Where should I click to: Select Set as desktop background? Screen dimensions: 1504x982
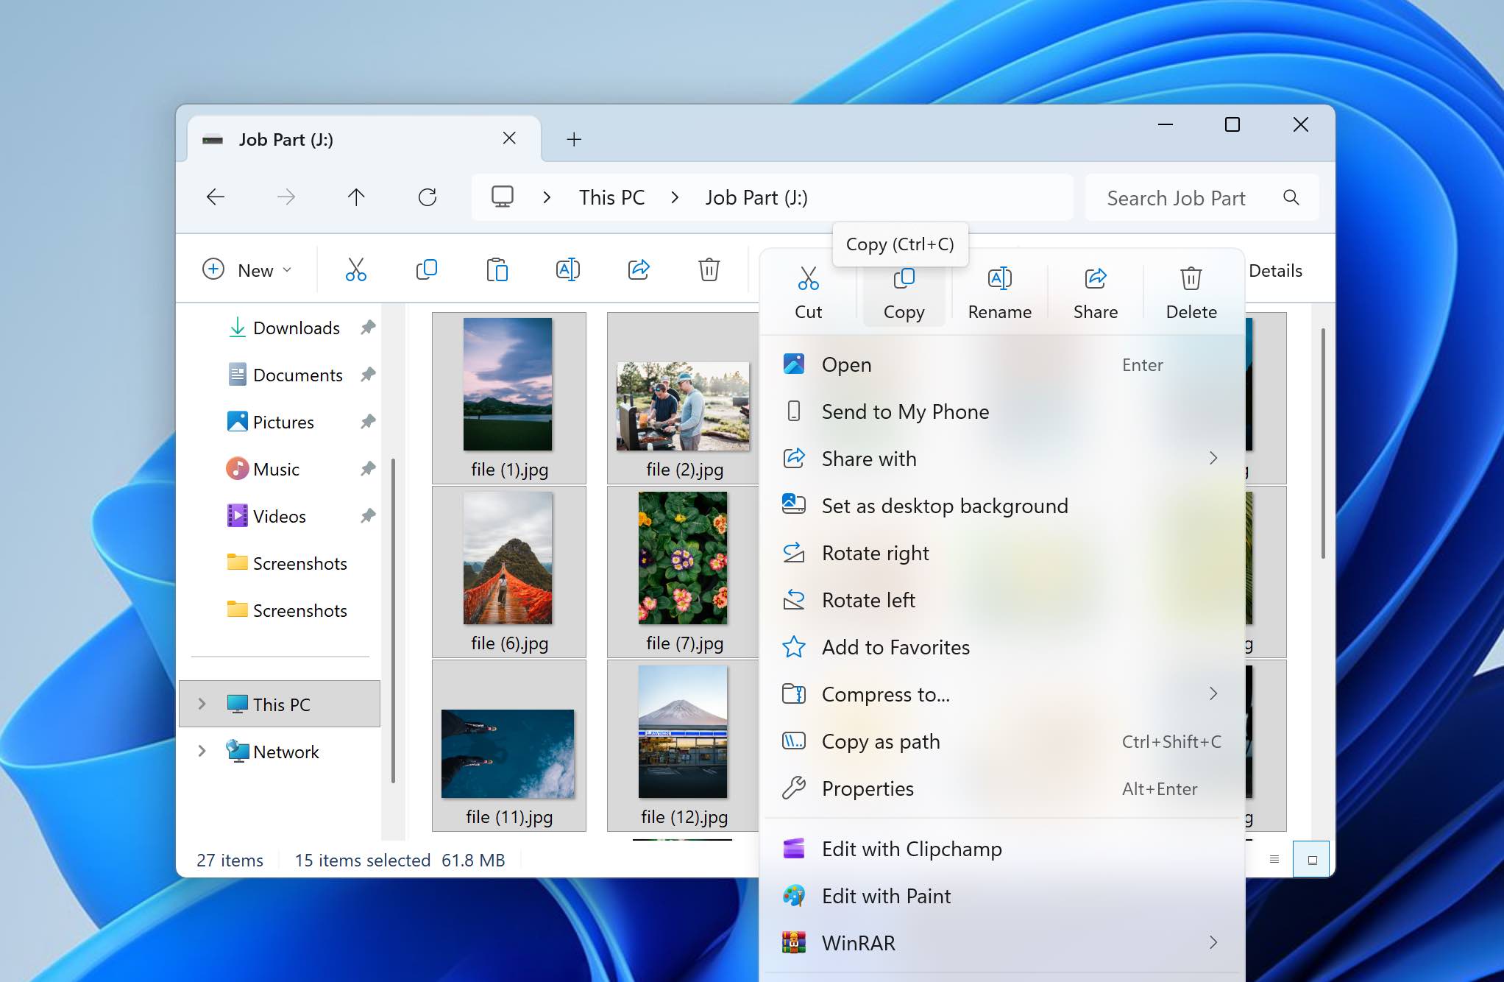click(946, 506)
